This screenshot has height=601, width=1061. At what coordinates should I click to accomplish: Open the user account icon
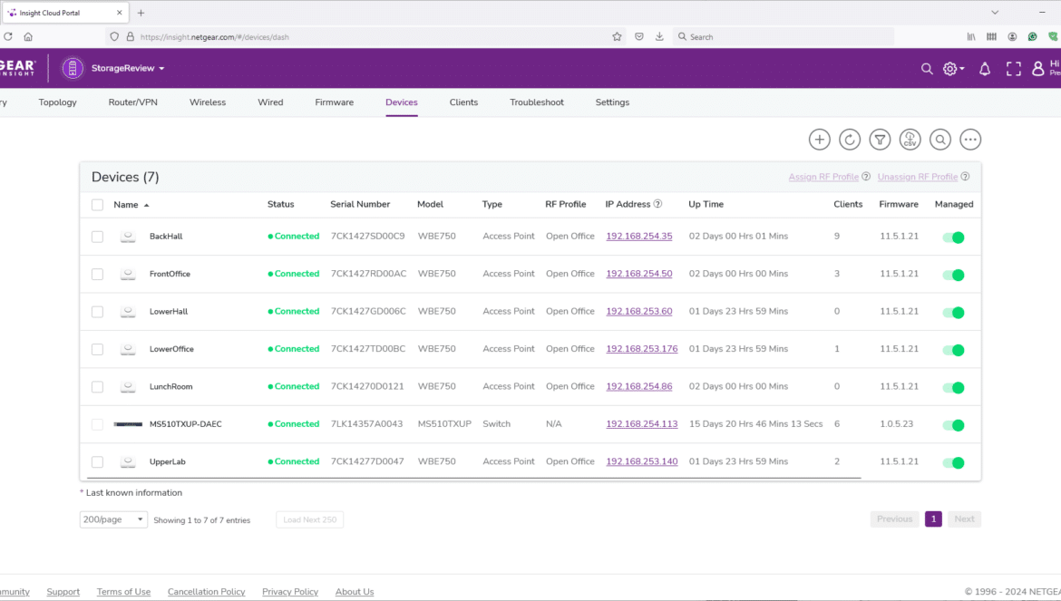pos(1037,68)
